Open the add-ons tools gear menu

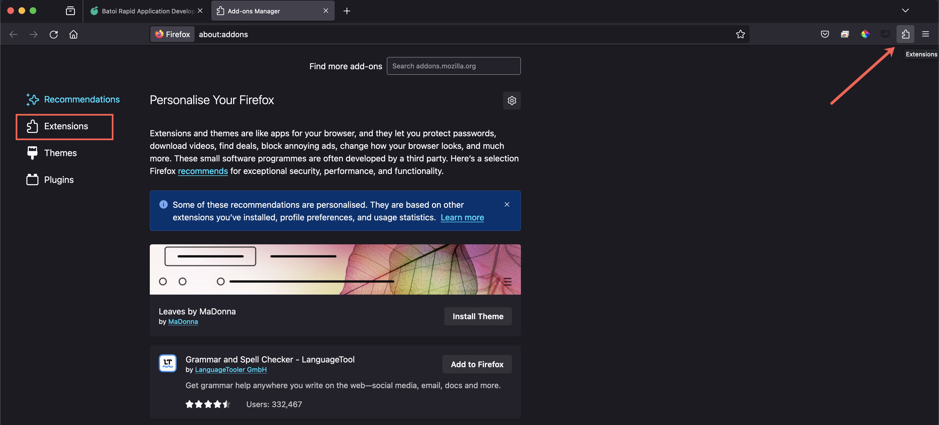tap(512, 101)
